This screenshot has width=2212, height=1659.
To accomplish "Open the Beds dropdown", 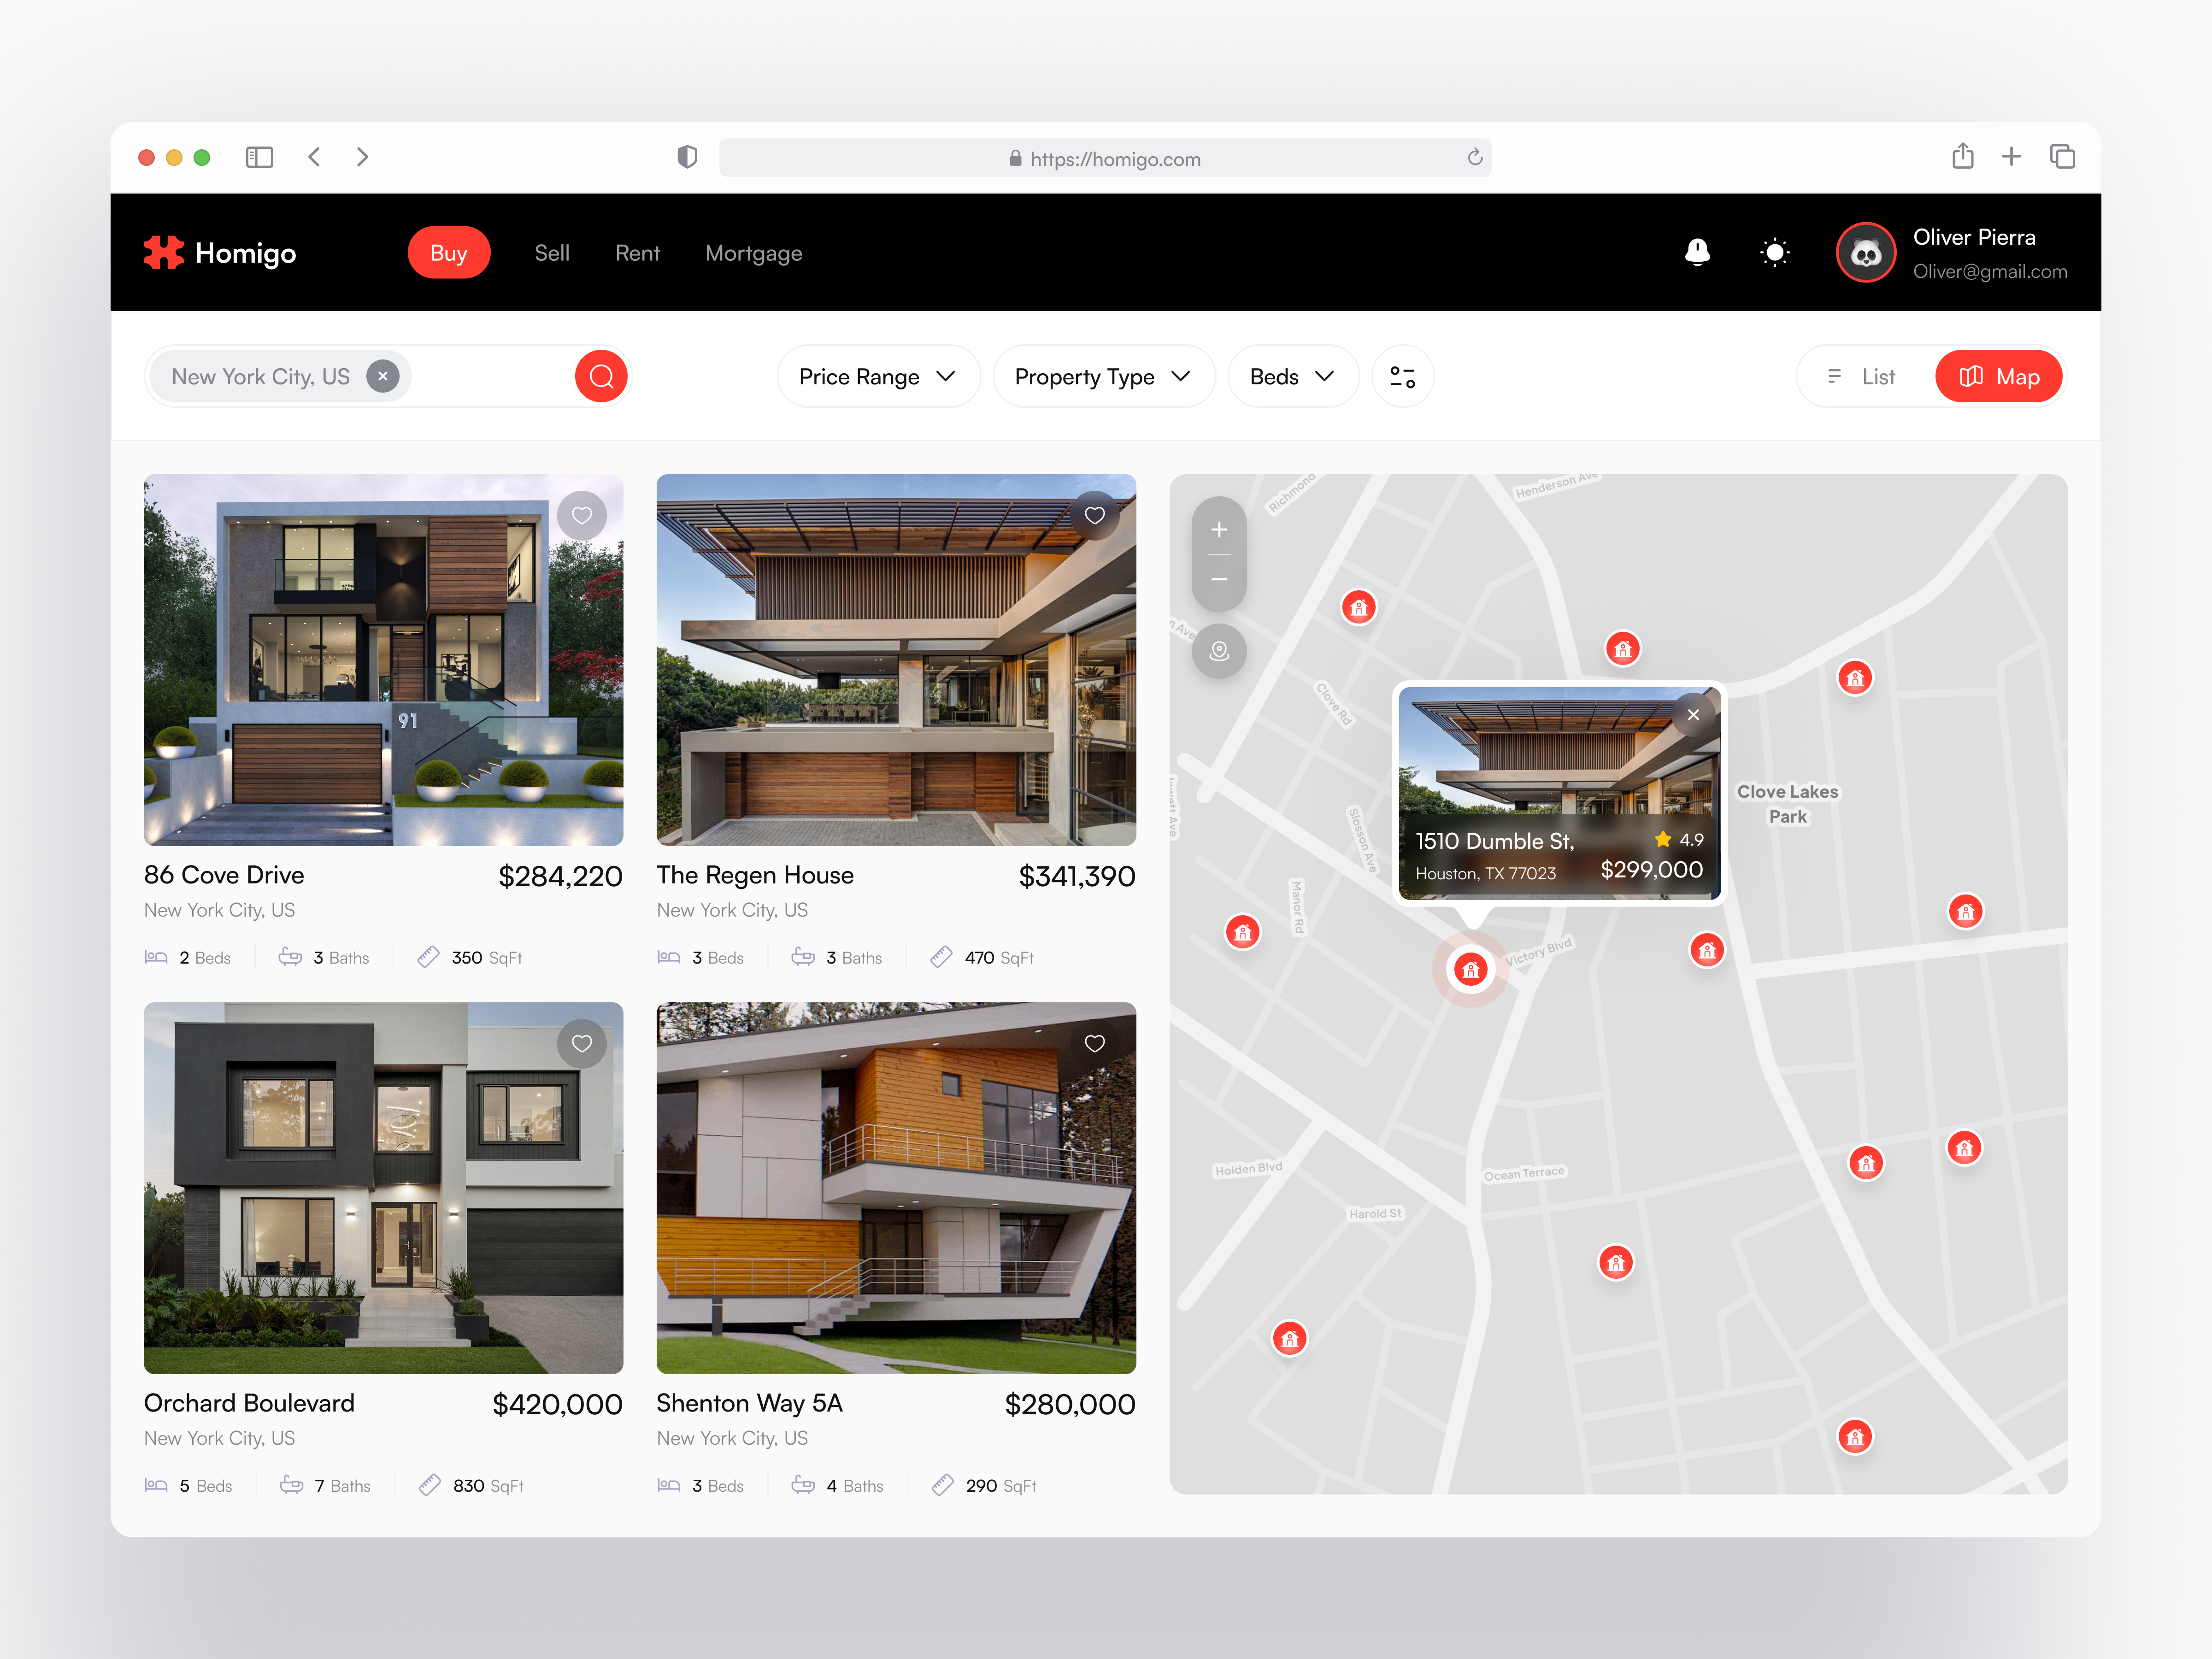I will pyautogui.click(x=1292, y=376).
